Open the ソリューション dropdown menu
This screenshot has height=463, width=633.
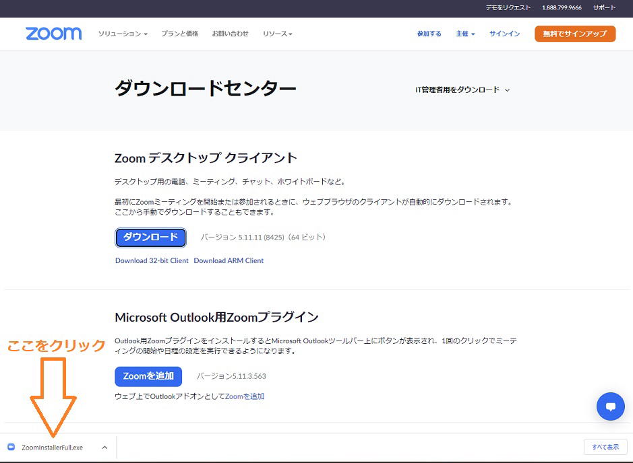click(x=123, y=34)
